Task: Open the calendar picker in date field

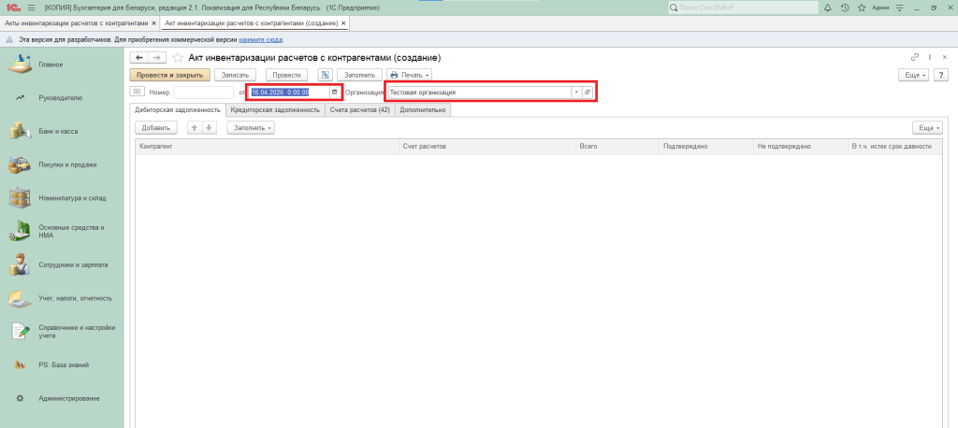Action: (334, 93)
